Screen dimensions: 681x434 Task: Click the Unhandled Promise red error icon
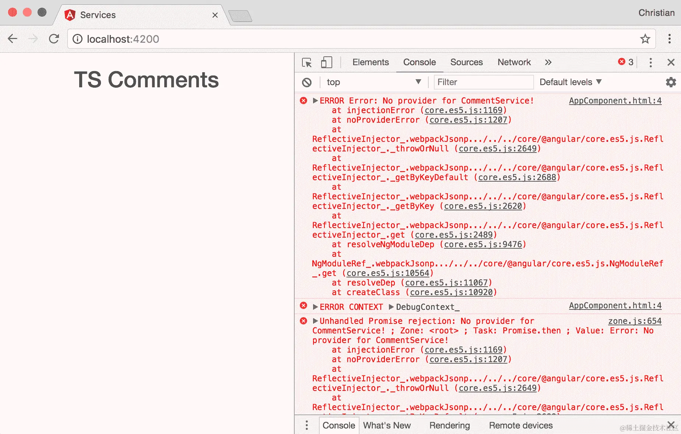pyautogui.click(x=303, y=321)
